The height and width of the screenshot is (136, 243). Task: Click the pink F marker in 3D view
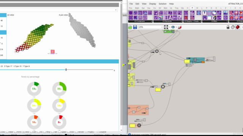pos(52,51)
